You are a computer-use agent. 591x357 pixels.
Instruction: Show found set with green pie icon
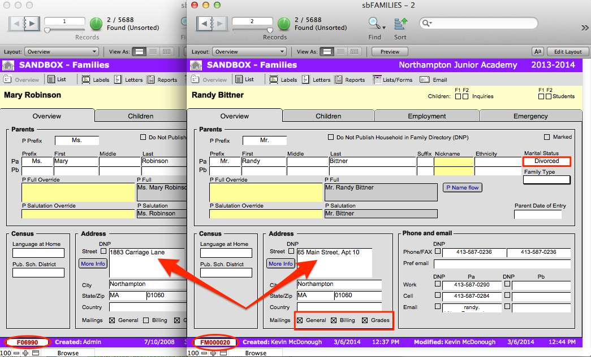(284, 23)
